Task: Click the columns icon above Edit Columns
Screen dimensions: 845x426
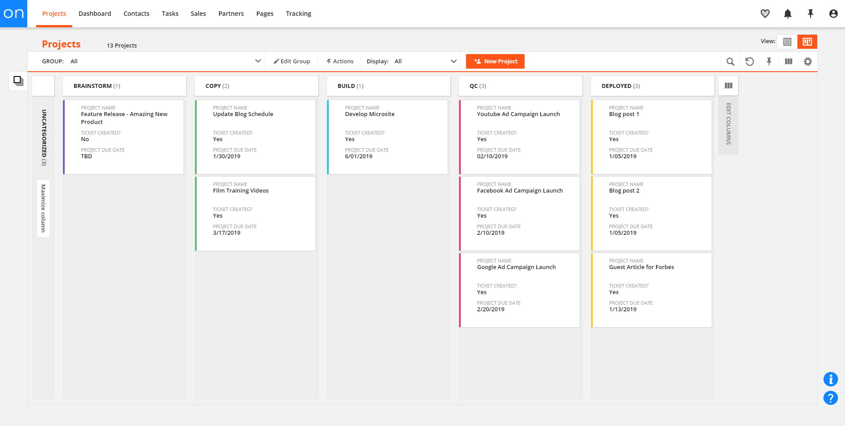Action: pyautogui.click(x=728, y=86)
